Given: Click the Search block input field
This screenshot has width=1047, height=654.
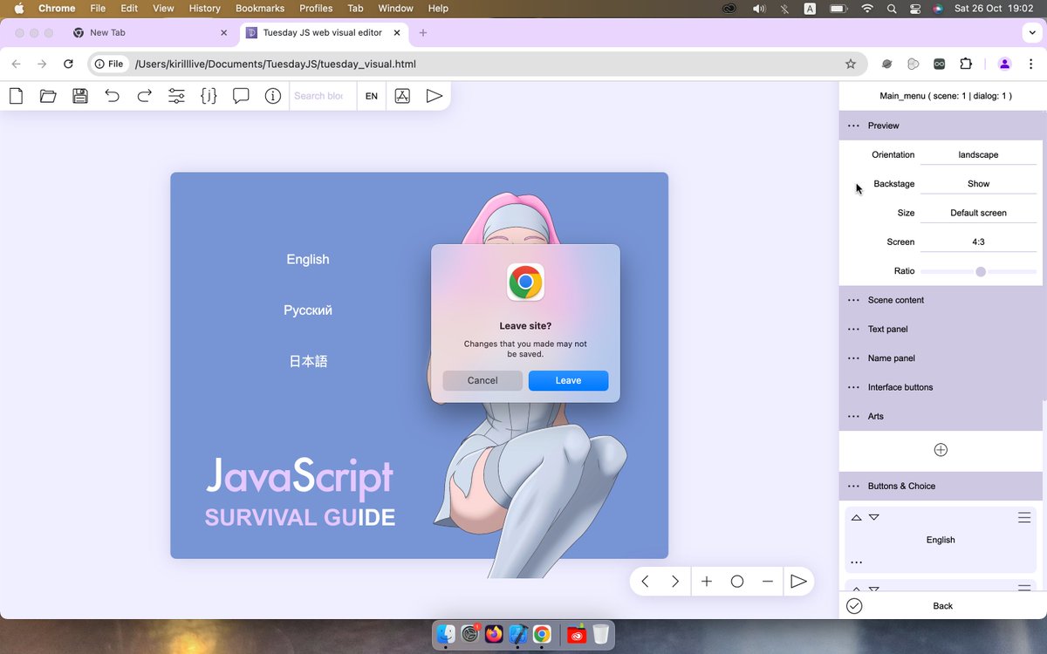Looking at the screenshot, I should point(322,96).
